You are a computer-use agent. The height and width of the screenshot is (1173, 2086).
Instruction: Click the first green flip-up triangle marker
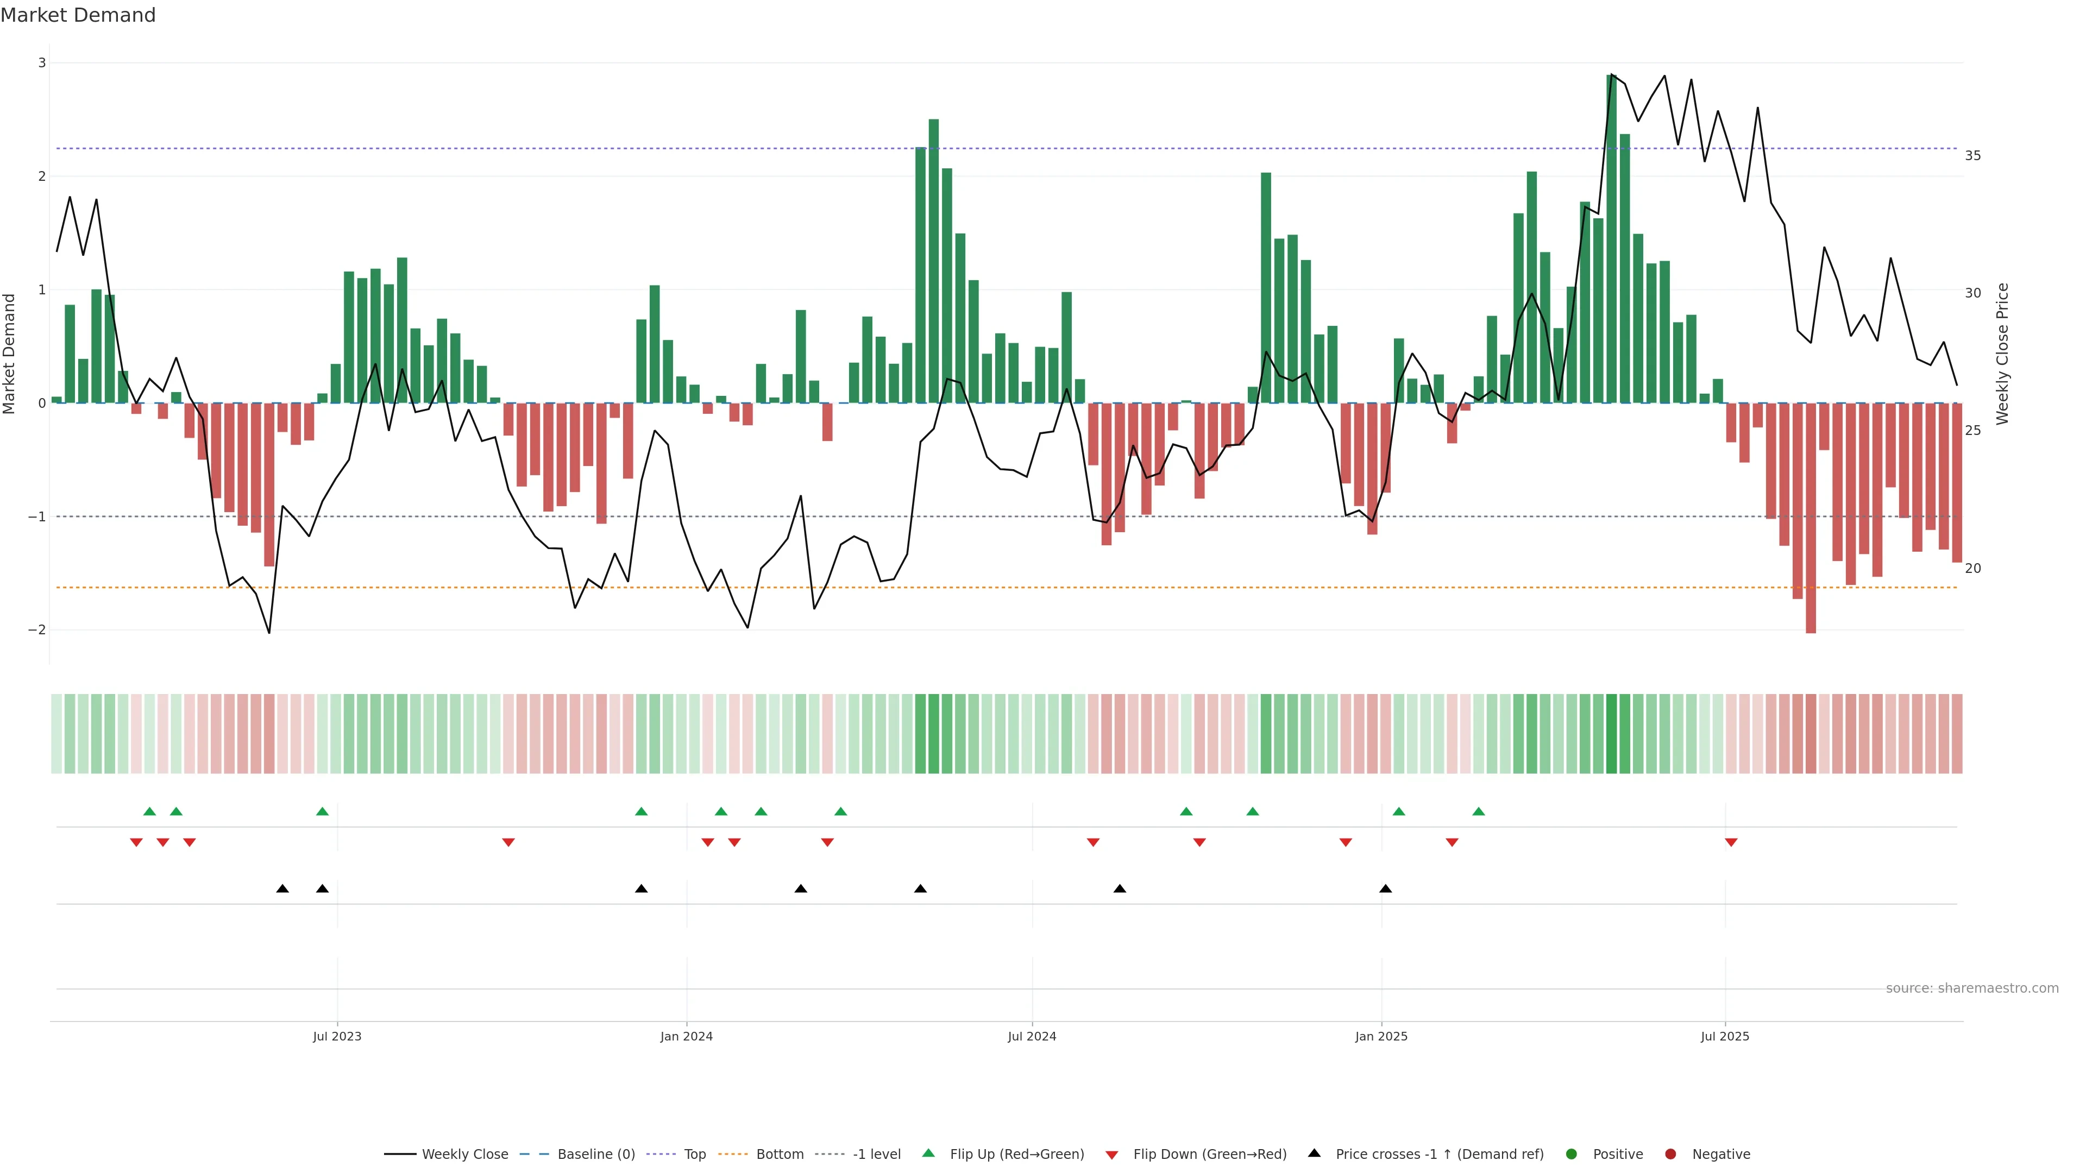click(150, 811)
